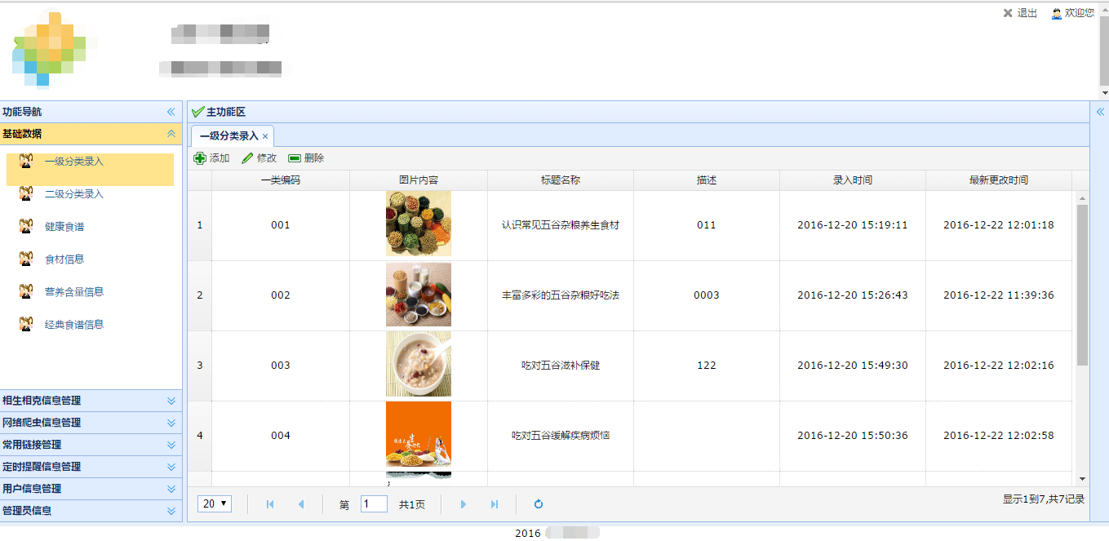Open 二级分类录入 from the sidebar
1109x541 pixels.
71,194
